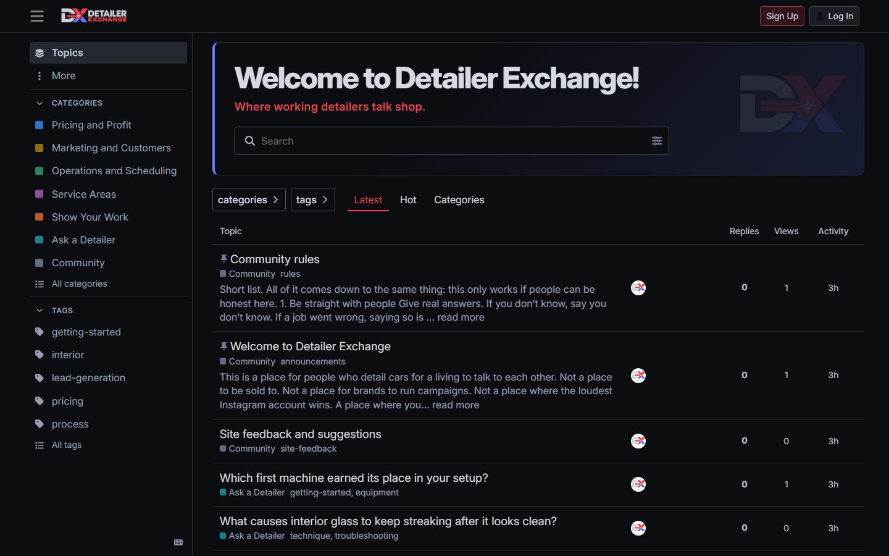Viewport: 889px width, 556px height.
Task: Open the Show Your Work category
Action: coord(108,217)
